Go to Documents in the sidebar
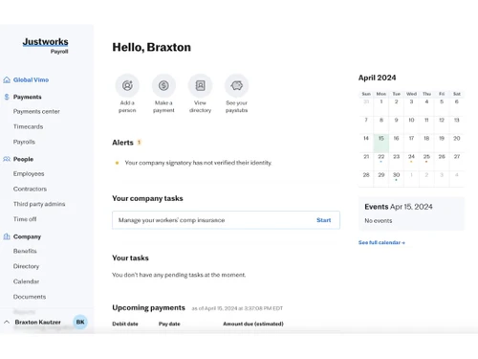The image size is (478, 359). (30, 297)
